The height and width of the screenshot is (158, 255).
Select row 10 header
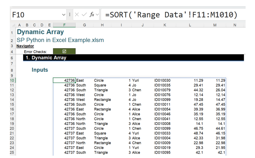(12, 81)
